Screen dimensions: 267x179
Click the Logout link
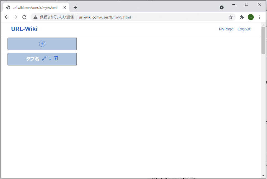click(x=244, y=29)
